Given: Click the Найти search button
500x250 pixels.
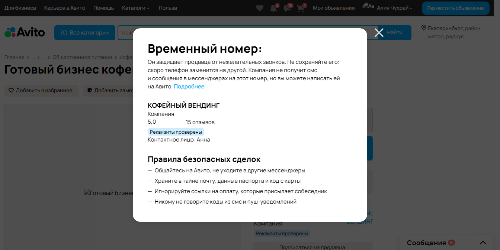Looking at the screenshot, I should [x=395, y=33].
